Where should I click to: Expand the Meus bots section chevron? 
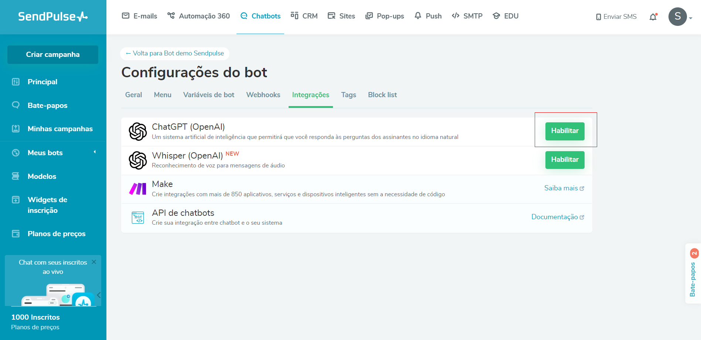(95, 152)
